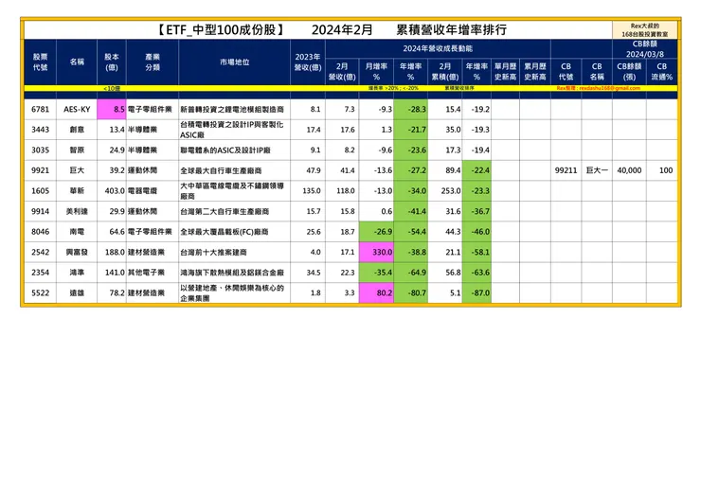This screenshot has height=495, width=701.
Task: Click the 產業分類 column header
Action: (153, 62)
